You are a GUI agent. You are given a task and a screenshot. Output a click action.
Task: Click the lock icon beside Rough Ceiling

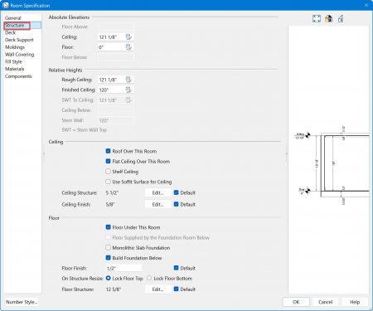tap(128, 80)
